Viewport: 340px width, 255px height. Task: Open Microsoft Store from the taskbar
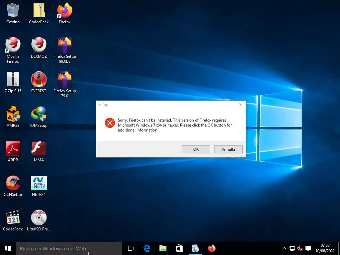coord(179,248)
